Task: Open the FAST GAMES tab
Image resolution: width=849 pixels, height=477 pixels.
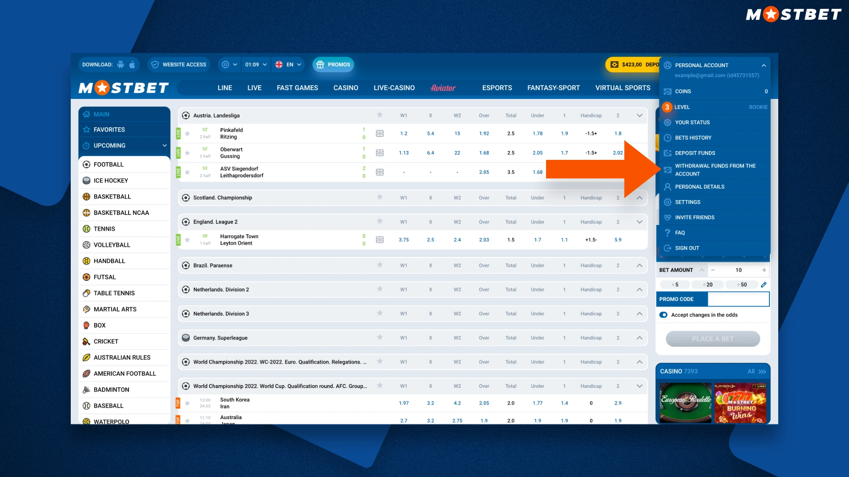Action: click(x=297, y=88)
